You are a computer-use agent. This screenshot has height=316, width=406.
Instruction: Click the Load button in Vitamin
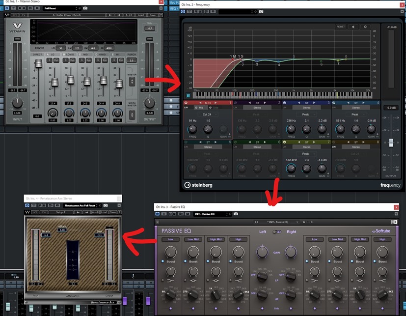(141, 15)
